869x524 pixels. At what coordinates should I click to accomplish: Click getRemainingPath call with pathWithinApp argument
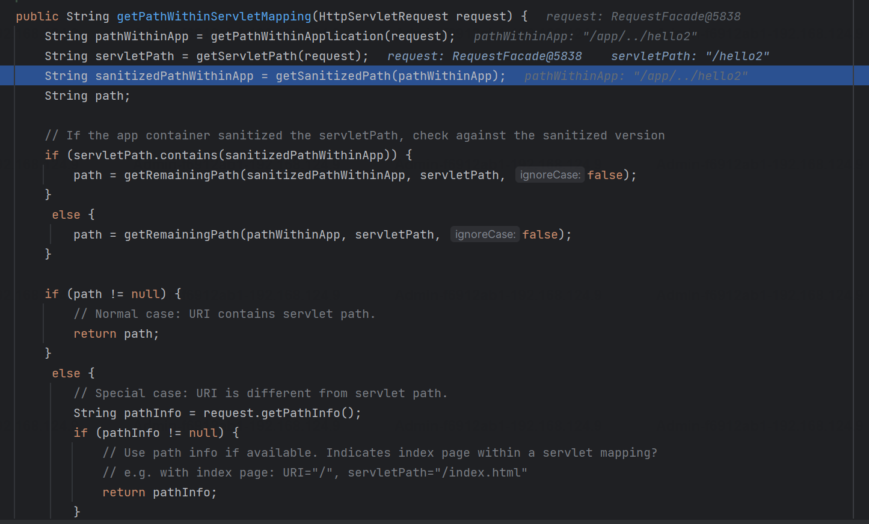pos(344,234)
